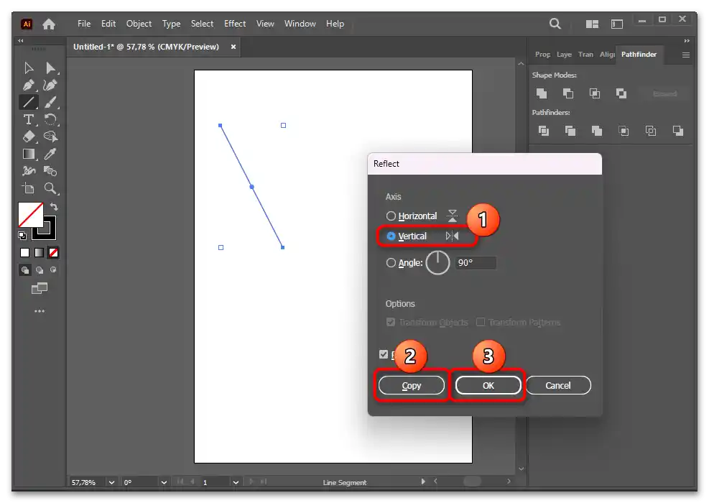Enable Draw Behind mode
Image resolution: width=709 pixels, height=503 pixels.
(40, 270)
